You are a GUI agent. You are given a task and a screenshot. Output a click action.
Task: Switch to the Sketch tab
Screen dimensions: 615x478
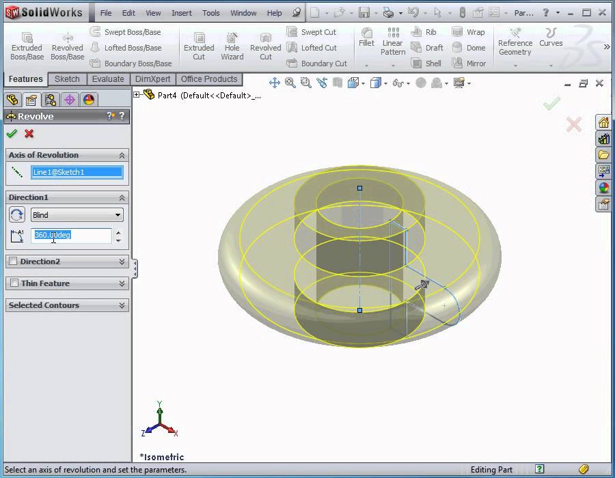click(67, 79)
